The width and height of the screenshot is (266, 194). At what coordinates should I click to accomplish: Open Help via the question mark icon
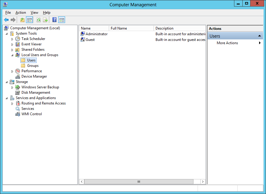point(54,20)
